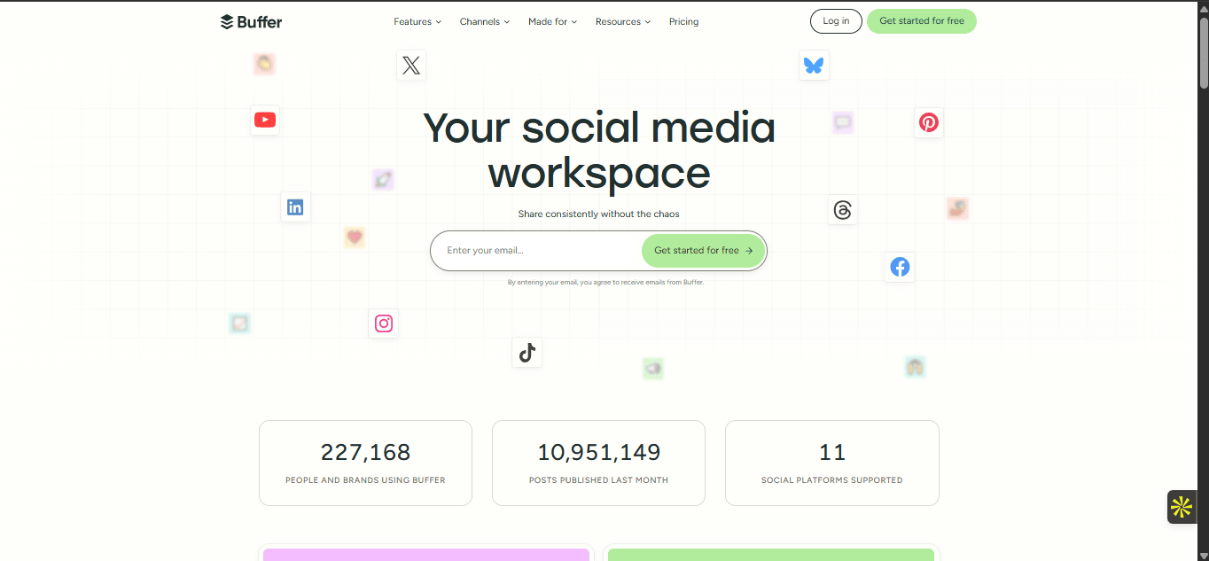Click Get started for free beside email field
1209x561 pixels.
[704, 251]
